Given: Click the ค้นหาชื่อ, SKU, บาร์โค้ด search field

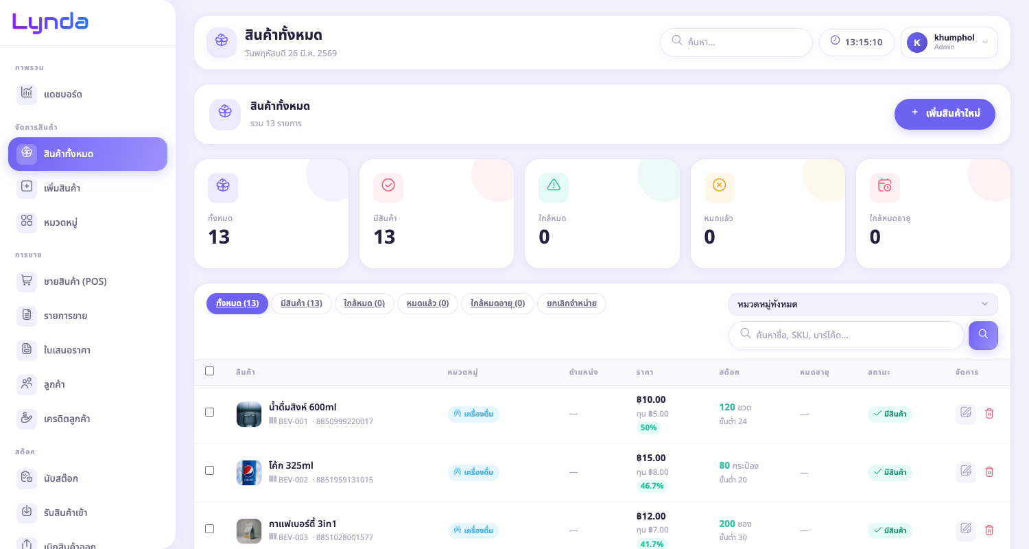Looking at the screenshot, I should [851, 336].
